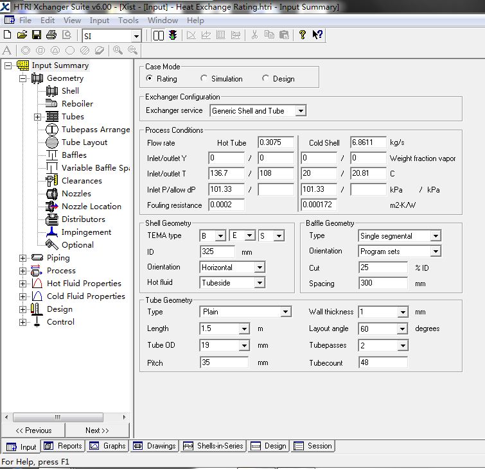Select Tubepass Arrange in the tree

(96, 130)
